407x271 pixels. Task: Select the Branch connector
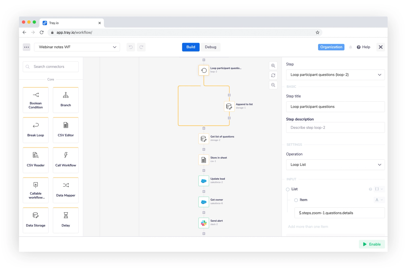(66, 100)
